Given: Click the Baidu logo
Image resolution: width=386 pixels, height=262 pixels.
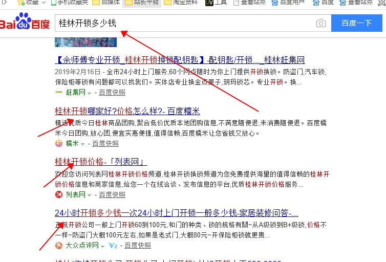Looking at the screenshot, I should [25, 23].
